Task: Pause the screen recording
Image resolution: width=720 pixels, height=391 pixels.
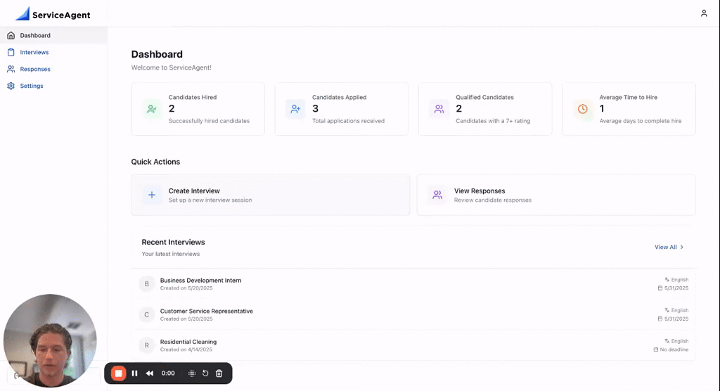Action: tap(134, 373)
